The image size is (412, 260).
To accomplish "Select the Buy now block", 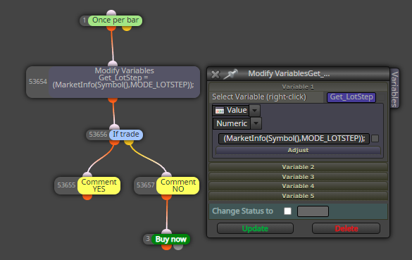I will (x=170, y=240).
